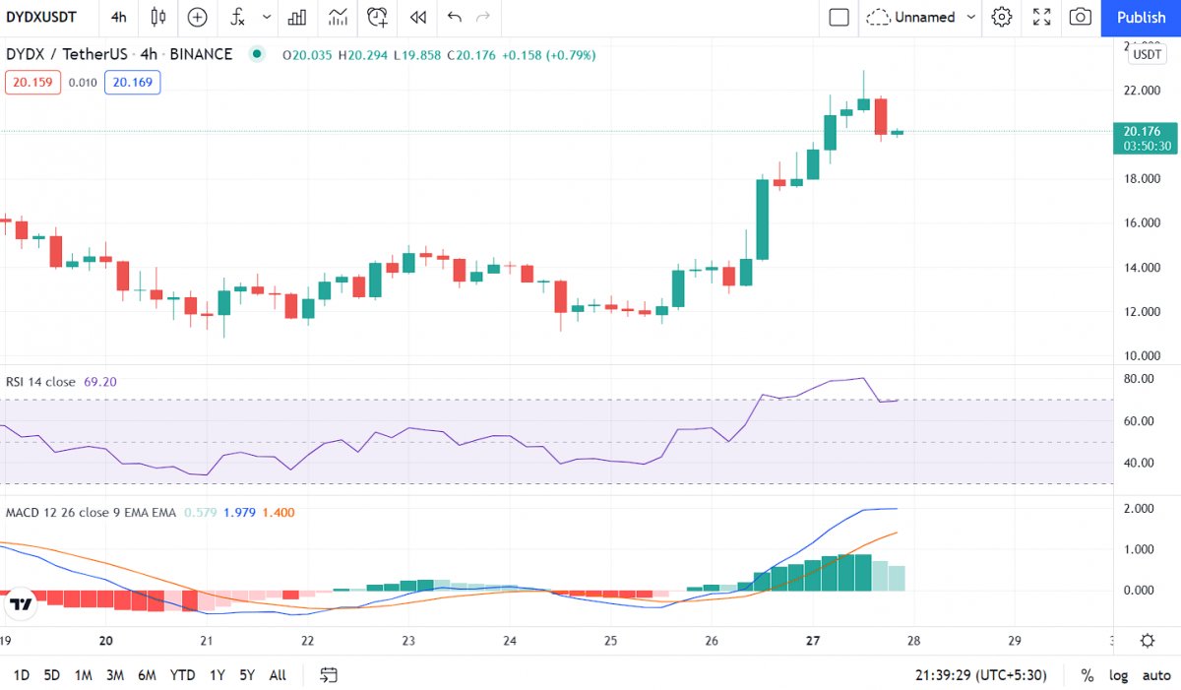
Task: Set the date range to 1M
Action: pos(83,675)
